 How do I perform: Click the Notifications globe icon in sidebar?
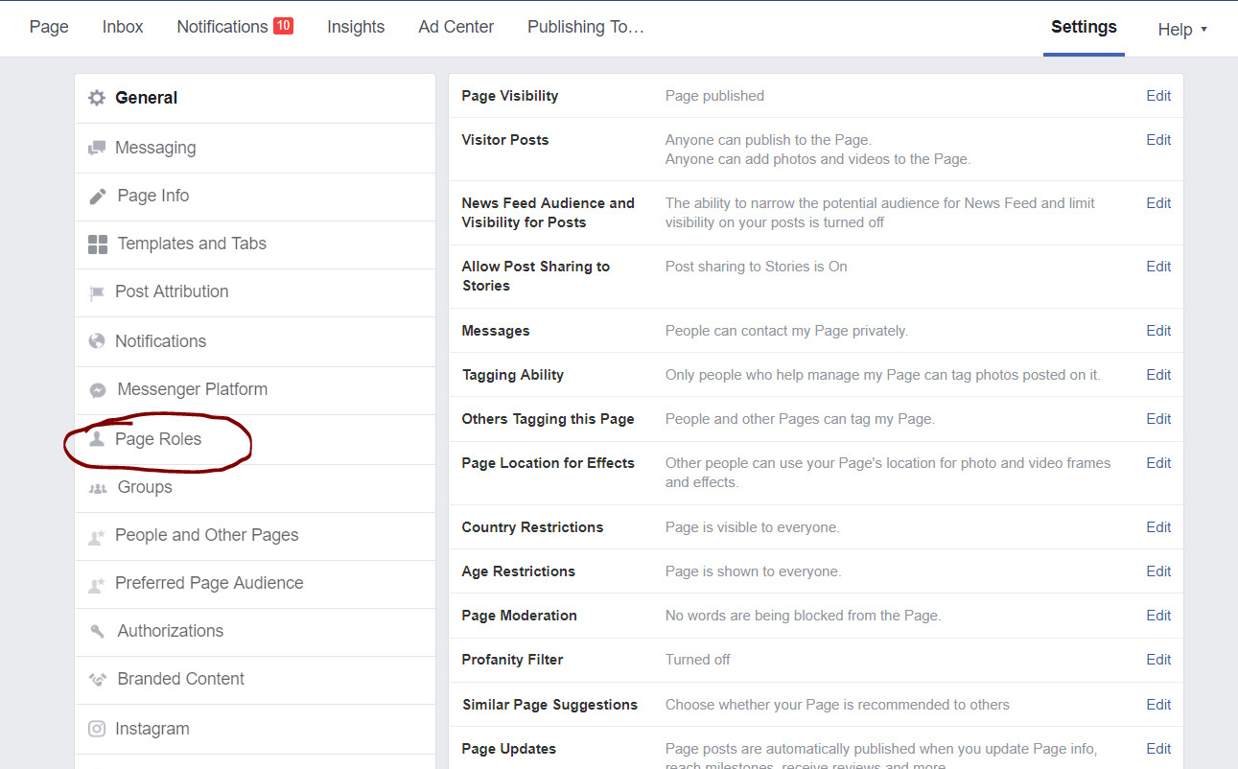point(97,341)
